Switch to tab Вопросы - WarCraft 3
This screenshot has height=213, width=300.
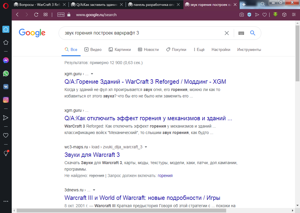[37, 5]
